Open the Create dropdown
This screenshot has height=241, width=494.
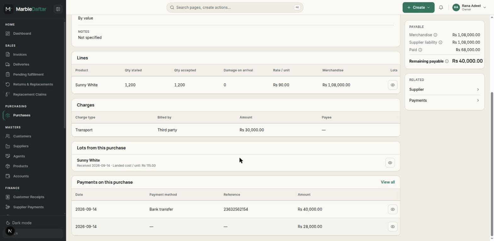click(x=418, y=8)
